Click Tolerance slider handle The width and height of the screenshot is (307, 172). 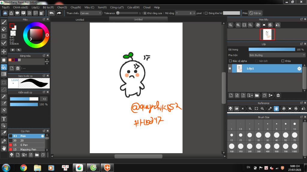tap(118, 13)
